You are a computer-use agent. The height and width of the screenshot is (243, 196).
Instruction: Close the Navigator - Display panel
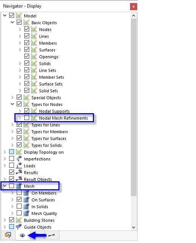point(133,7)
